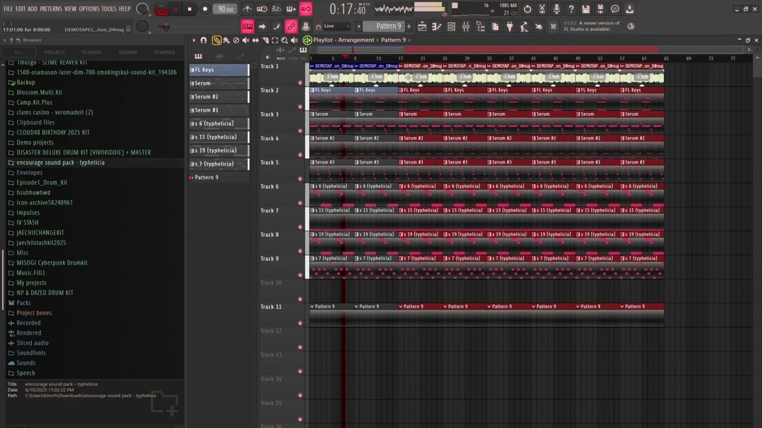Toggle link to controller chain icon
This screenshot has height=428, width=762.
point(291,26)
